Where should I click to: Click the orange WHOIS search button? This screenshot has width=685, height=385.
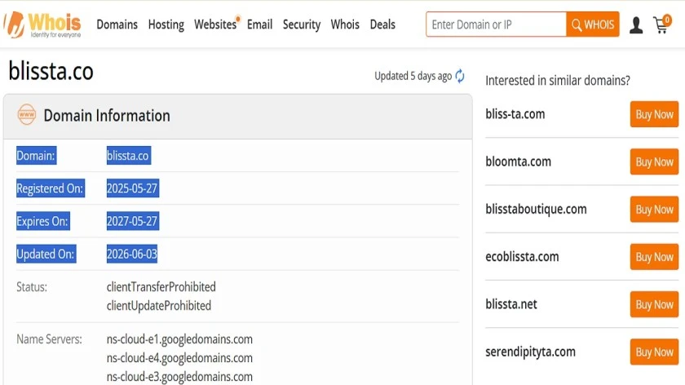coord(592,24)
